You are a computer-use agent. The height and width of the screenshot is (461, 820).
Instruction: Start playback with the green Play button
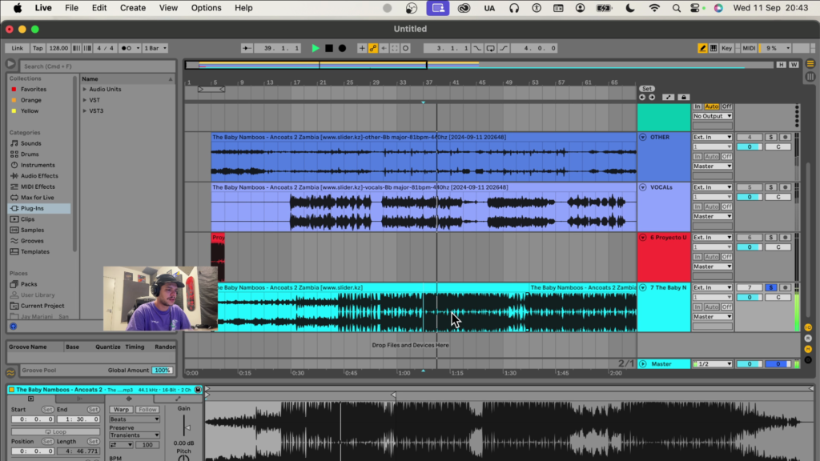click(316, 48)
